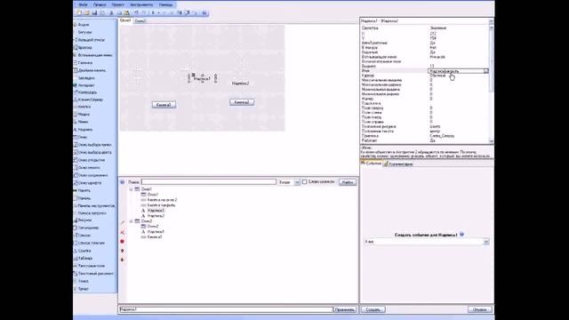
Task: Pick the Меню component in the palette
Action: click(83, 122)
